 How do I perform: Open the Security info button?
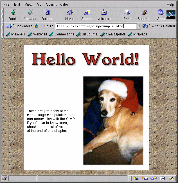pyautogui.click(x=144, y=15)
